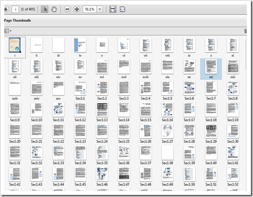Select page thumbnail Sec1:20
Screen dimensions: 253x197
pyautogui.click(x=15, y=131)
